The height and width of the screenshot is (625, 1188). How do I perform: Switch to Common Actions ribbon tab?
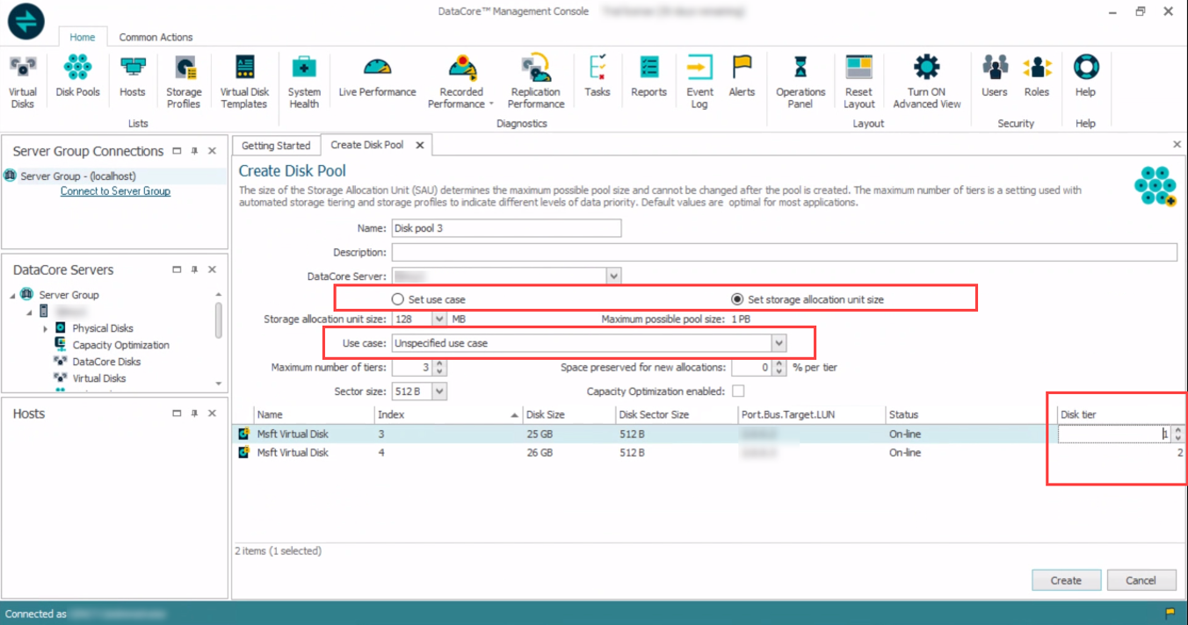coord(156,37)
